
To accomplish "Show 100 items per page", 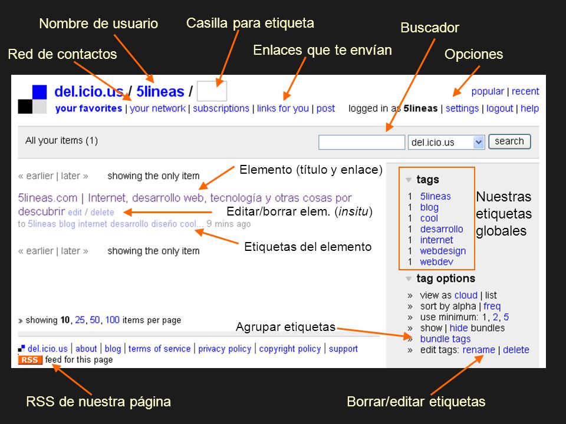I will coord(112,320).
